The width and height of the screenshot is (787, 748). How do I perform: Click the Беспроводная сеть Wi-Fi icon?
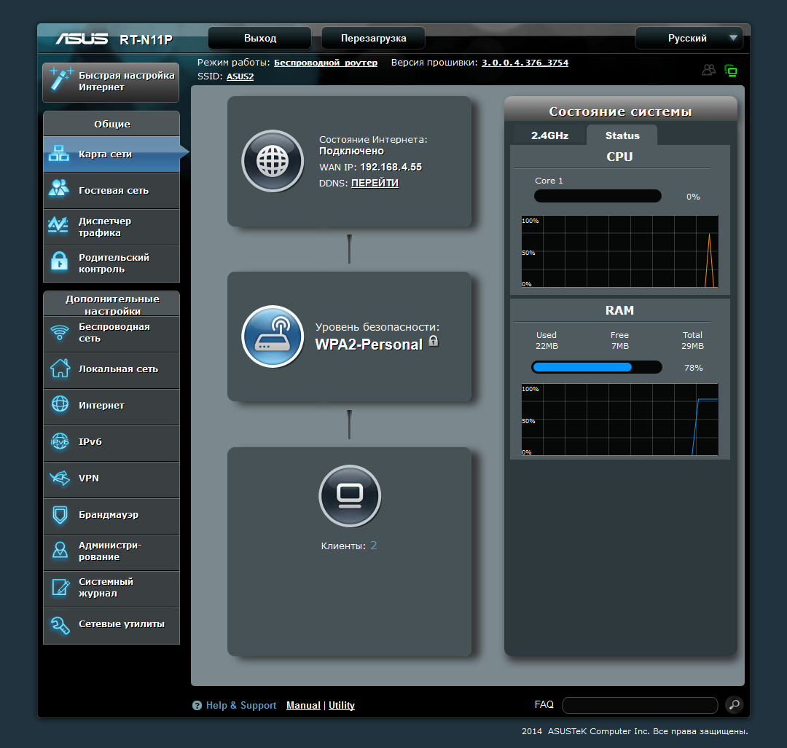coord(60,331)
